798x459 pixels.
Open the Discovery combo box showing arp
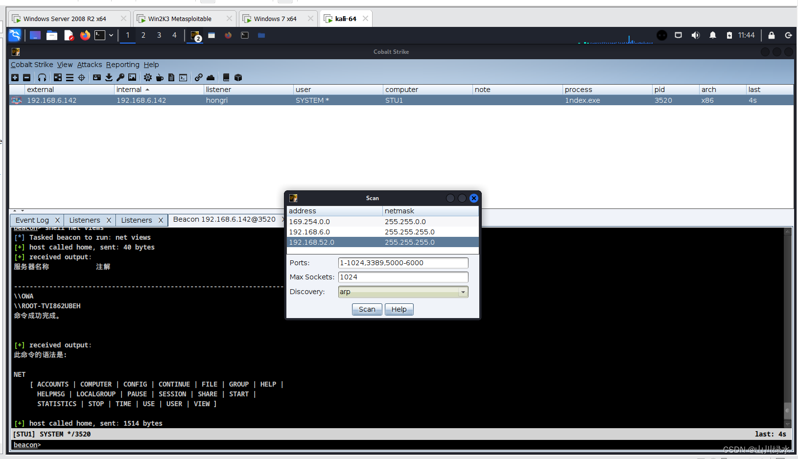[403, 292]
